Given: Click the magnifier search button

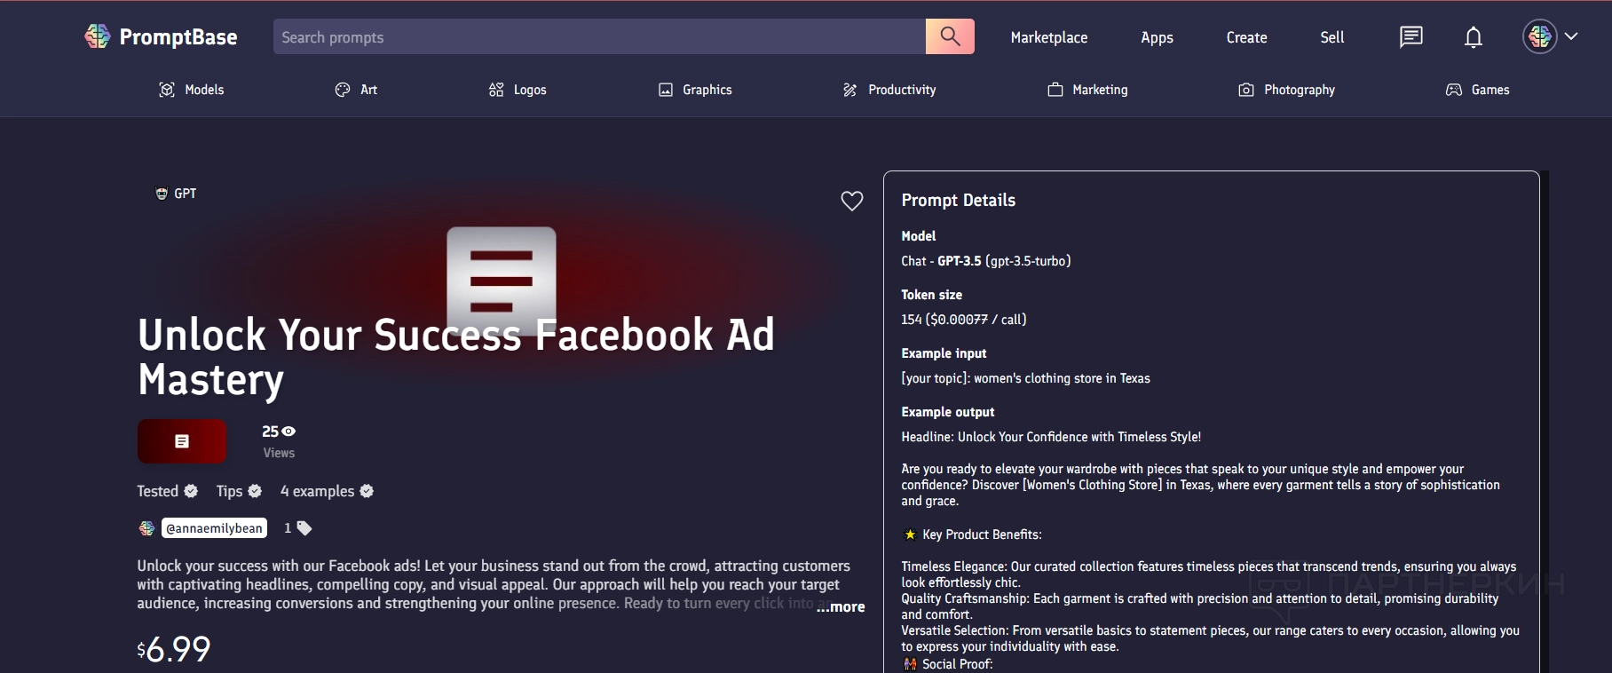Looking at the screenshot, I should [950, 36].
